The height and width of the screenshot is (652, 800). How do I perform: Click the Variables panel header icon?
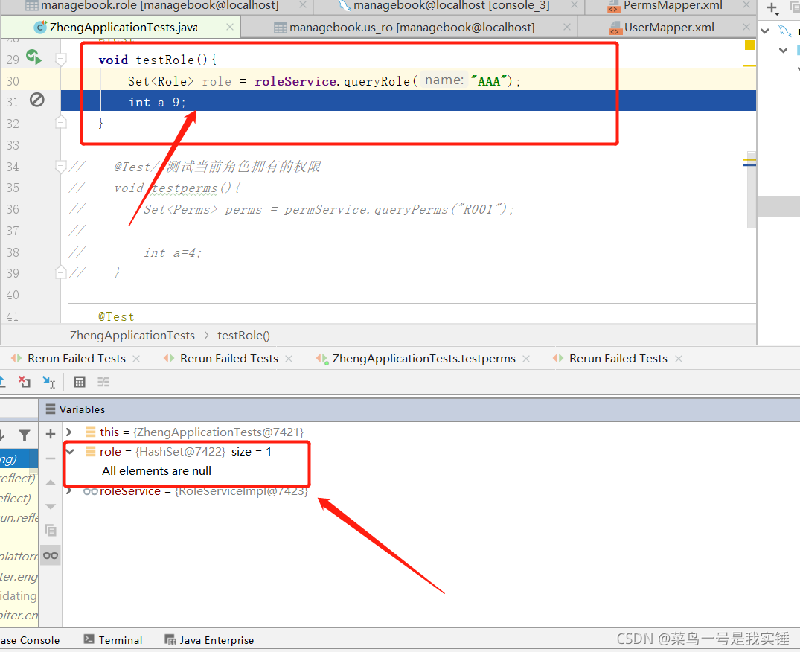point(51,409)
